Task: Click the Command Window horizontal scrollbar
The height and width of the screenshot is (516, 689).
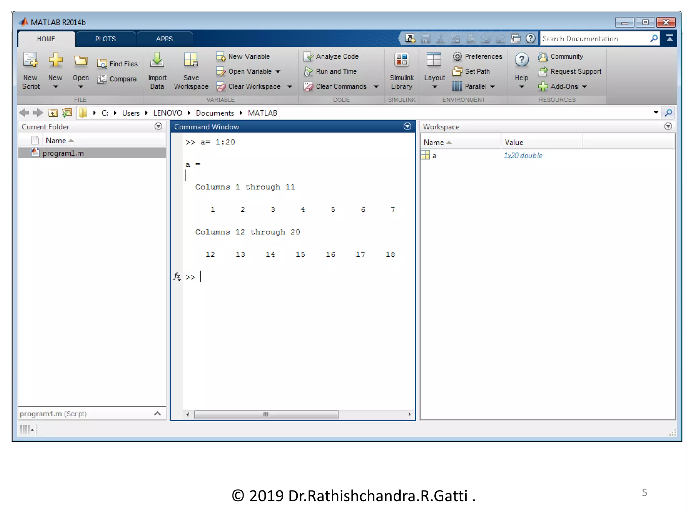Action: [x=266, y=414]
